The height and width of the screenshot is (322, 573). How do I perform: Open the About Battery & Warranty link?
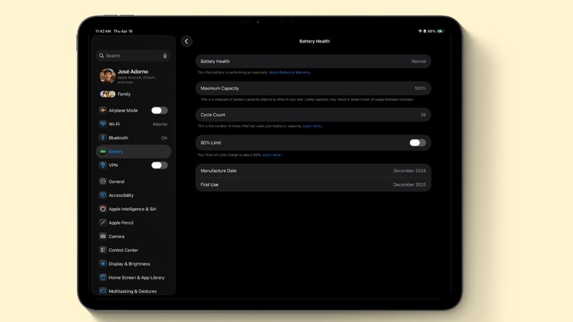click(x=290, y=73)
